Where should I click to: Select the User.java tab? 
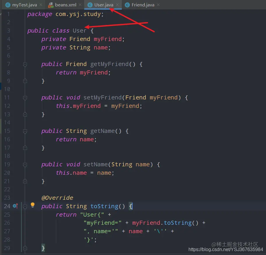(103, 5)
